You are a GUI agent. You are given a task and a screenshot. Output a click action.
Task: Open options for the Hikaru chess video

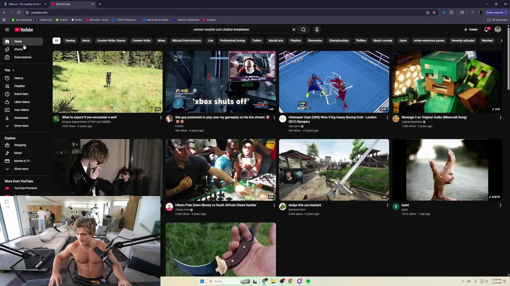point(274,205)
